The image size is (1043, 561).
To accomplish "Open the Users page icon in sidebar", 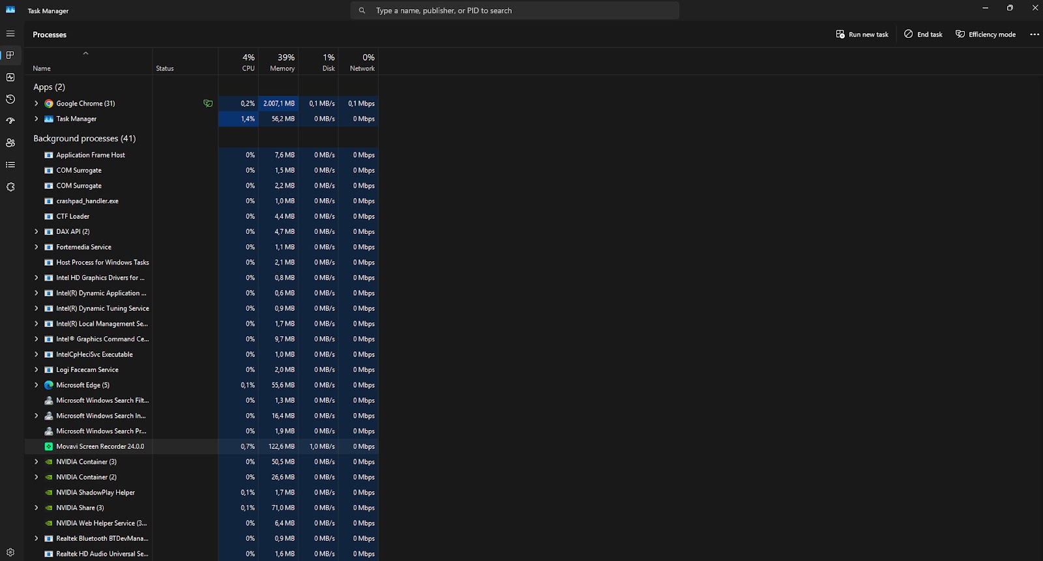I will [x=10, y=143].
